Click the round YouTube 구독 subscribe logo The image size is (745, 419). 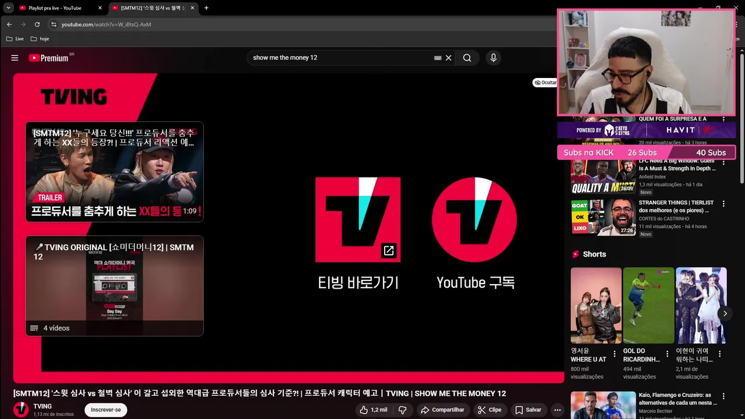(476, 219)
